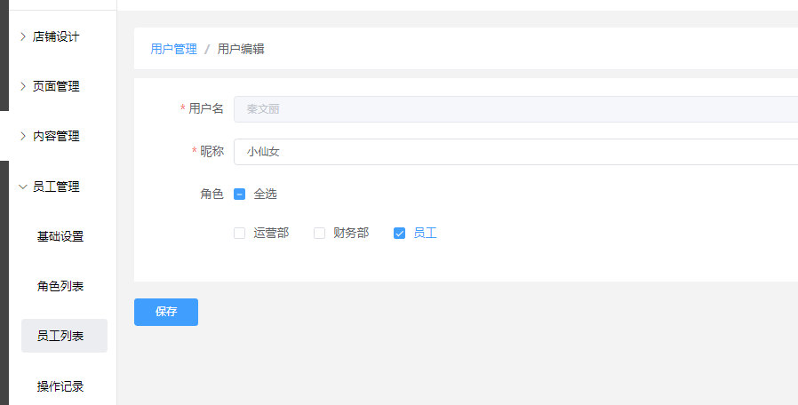Image resolution: width=798 pixels, height=405 pixels.
Task: Go to 基础设置 submenu
Action: coord(60,236)
